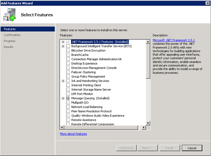Select the Features step in sidebar
The width and height of the screenshot is (211, 156).
28,29
